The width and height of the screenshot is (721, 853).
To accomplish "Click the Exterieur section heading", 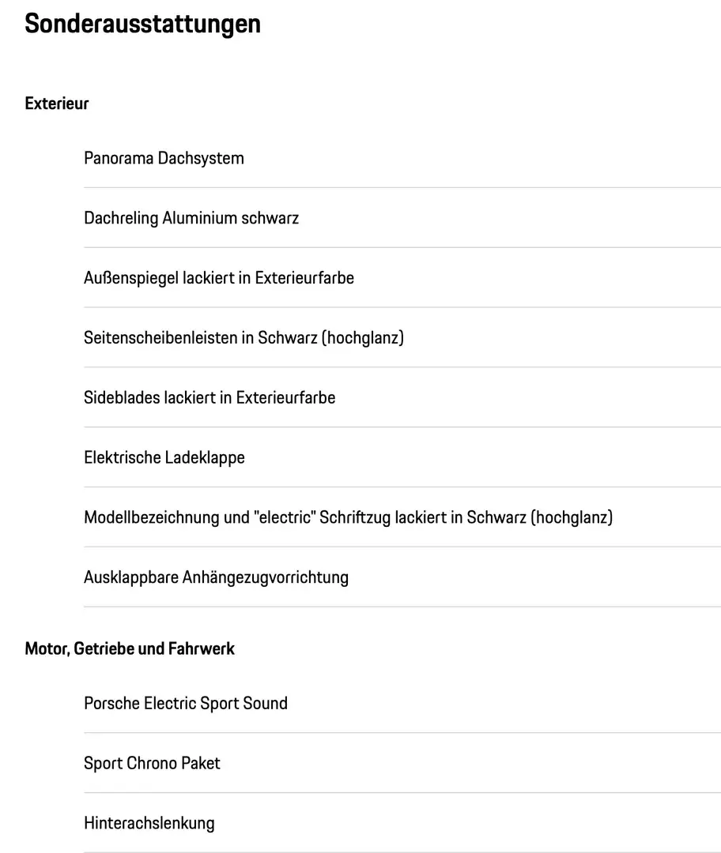I will [x=57, y=103].
